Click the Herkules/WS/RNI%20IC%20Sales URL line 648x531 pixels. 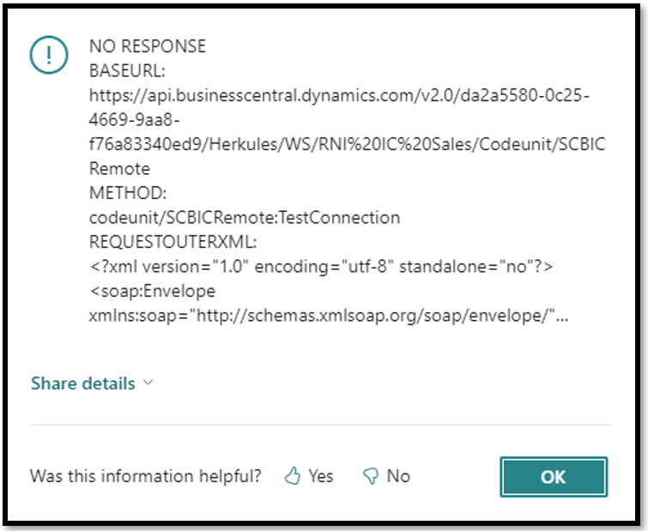pos(347,144)
